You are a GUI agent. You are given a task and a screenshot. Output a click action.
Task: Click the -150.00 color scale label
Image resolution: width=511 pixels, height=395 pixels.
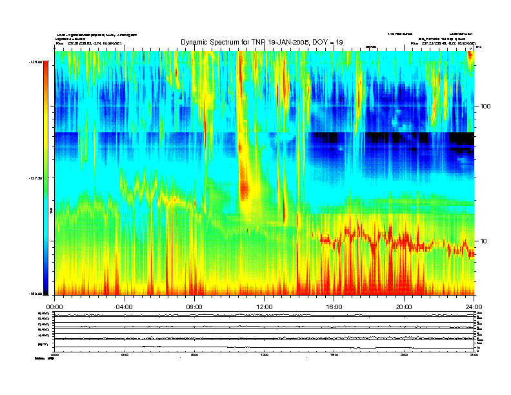click(x=35, y=294)
